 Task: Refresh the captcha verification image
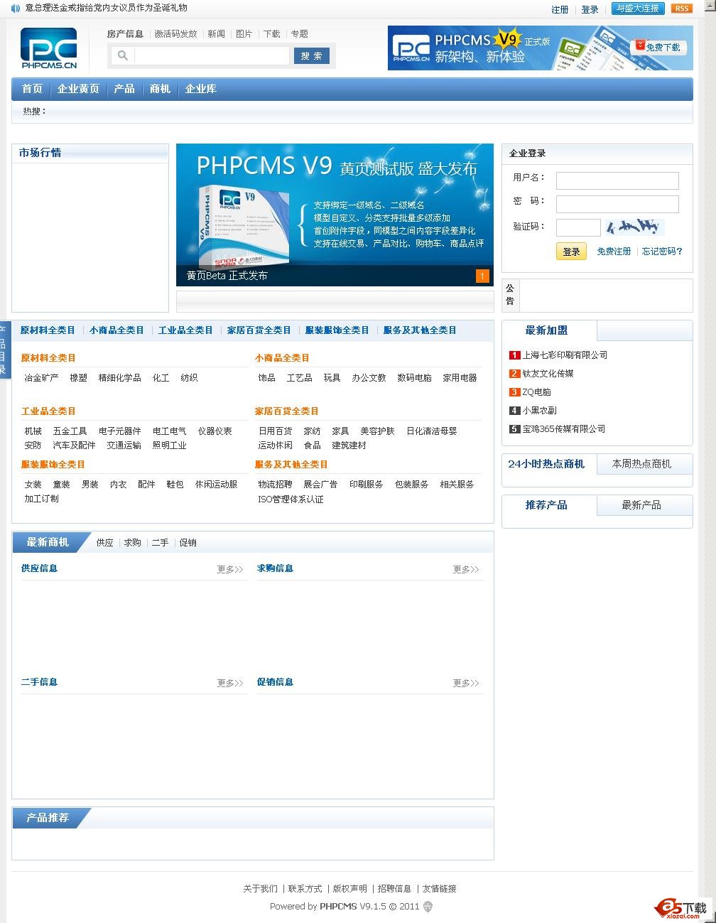tap(636, 227)
